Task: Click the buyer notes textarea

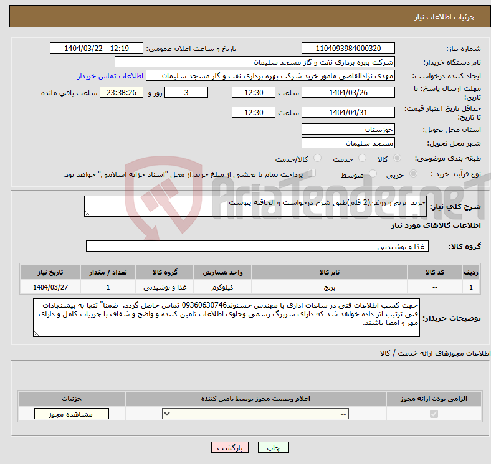Action: click(x=226, y=318)
